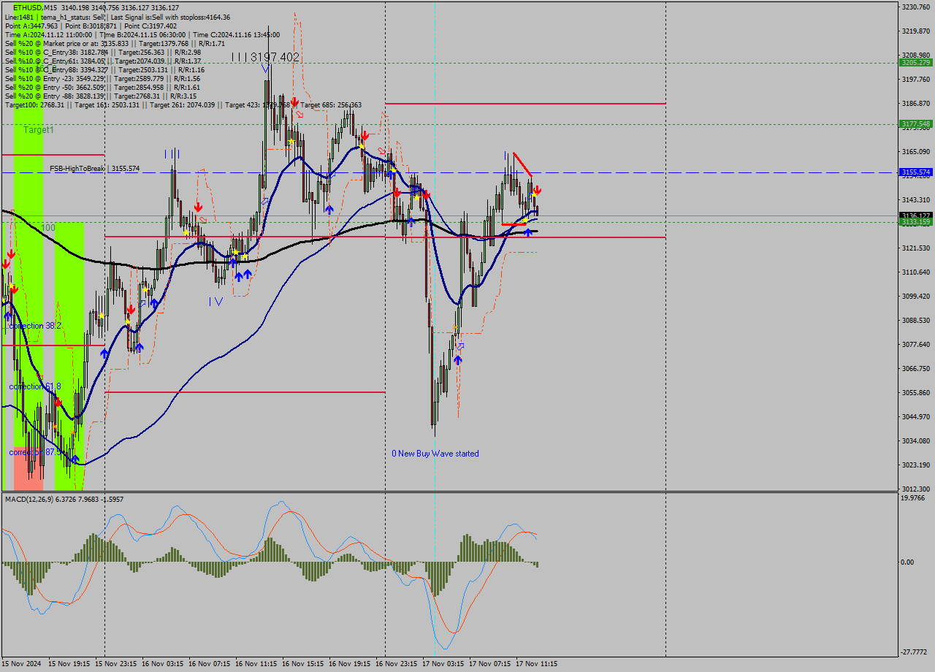
Task: Click the 'FSB-HighToBreak | 3155.574' label
Action: pyautogui.click(x=94, y=169)
